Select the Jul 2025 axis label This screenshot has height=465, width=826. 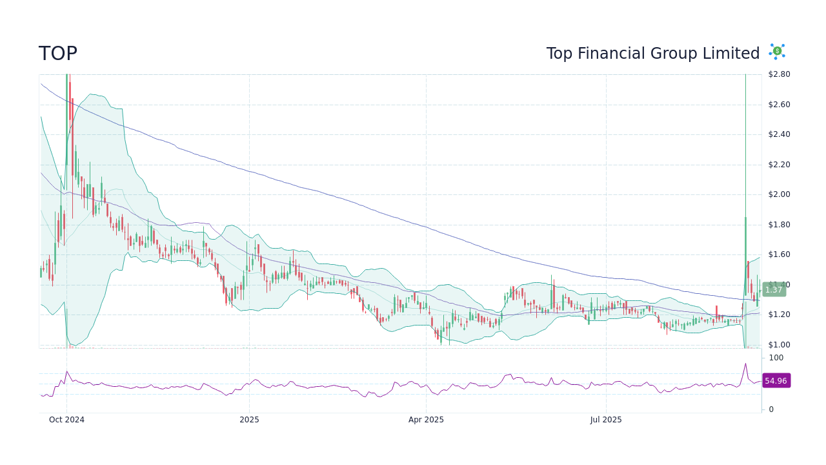point(605,419)
